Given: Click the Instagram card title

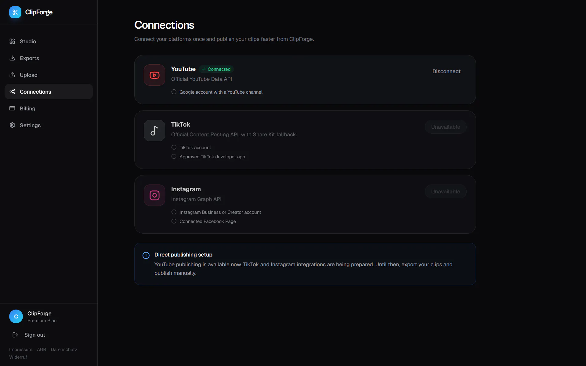Looking at the screenshot, I should pyautogui.click(x=186, y=189).
